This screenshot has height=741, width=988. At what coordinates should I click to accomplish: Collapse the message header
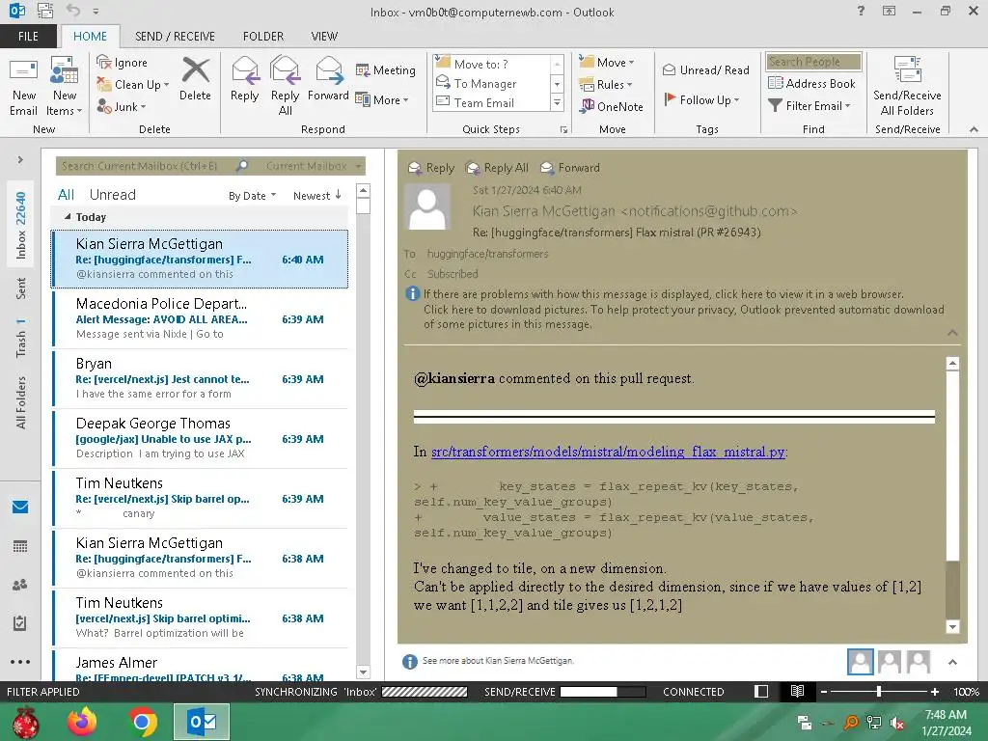tap(952, 332)
